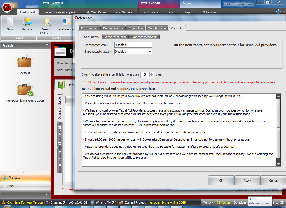
Task: Open the Bypasscaptcha.com sub-tab
Action: coord(144,37)
